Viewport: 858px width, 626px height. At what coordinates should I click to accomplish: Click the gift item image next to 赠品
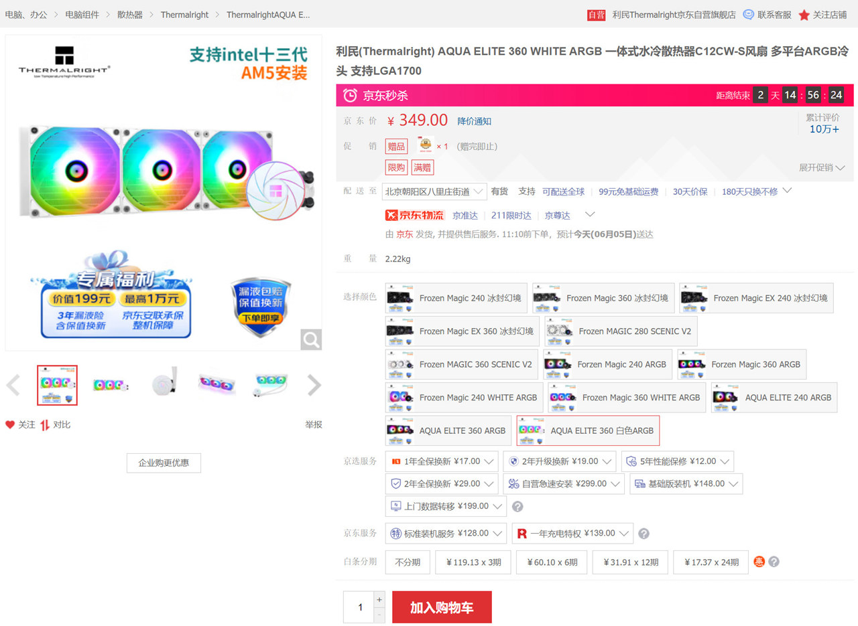click(x=424, y=145)
